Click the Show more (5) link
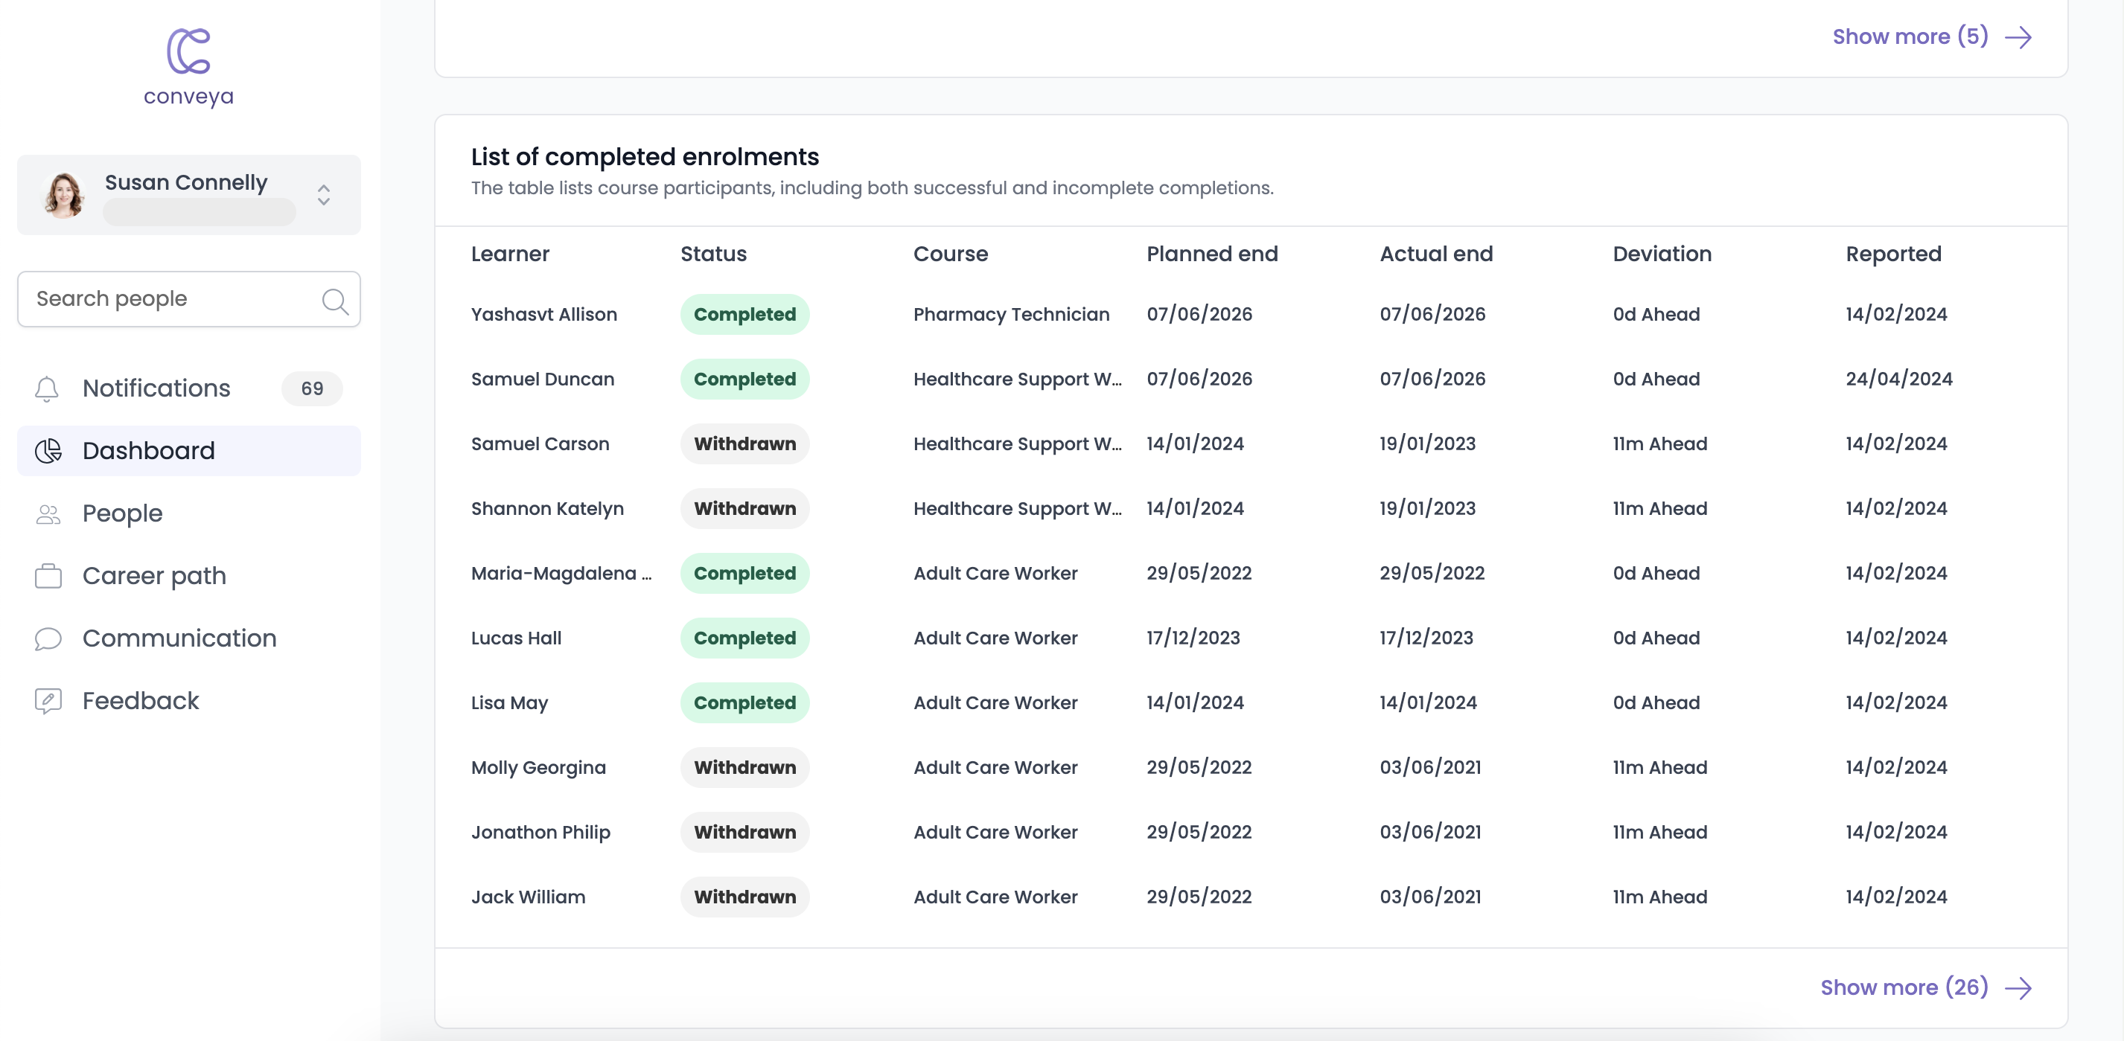 (x=1910, y=36)
